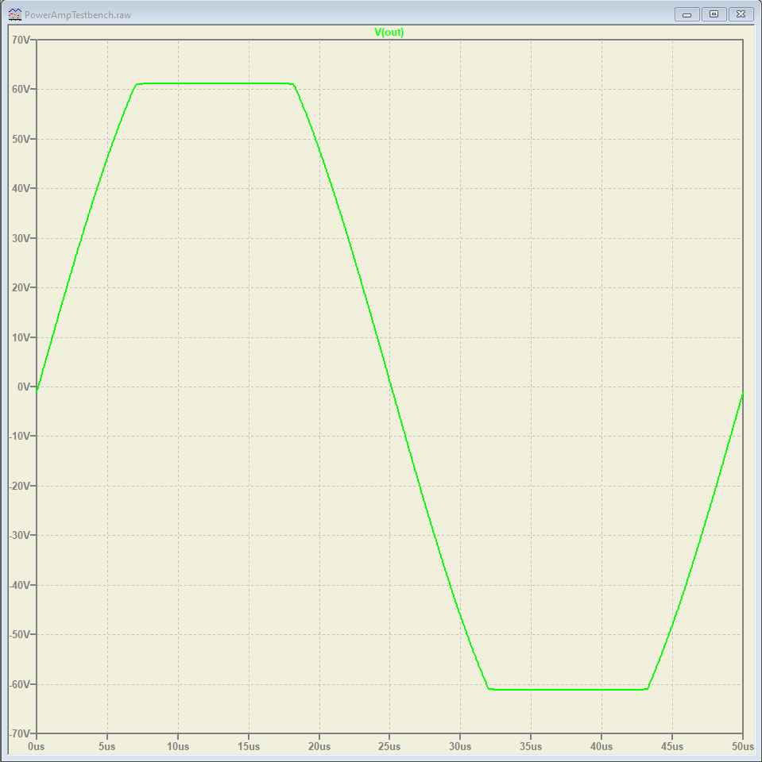
Task: Click the 10us time axis label
Action: click(x=178, y=746)
